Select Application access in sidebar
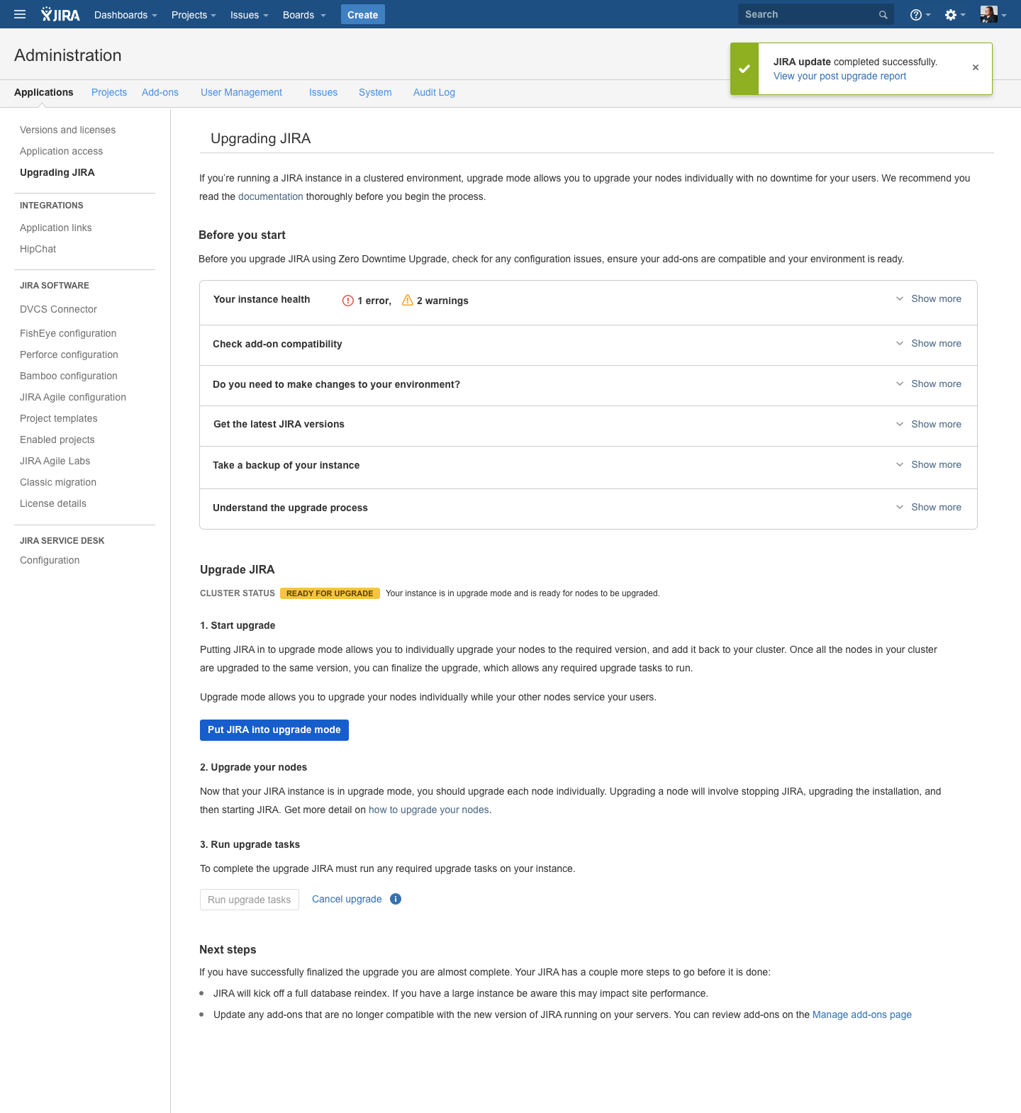The image size is (1021, 1113). [61, 151]
